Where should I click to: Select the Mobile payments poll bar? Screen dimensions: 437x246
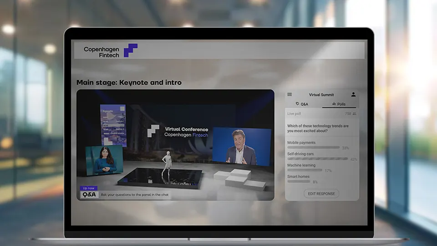click(313, 147)
